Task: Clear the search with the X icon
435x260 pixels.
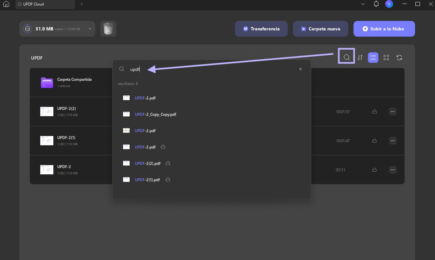Action: coord(300,69)
